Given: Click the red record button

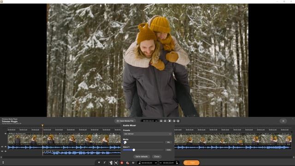Looking at the screenshot, I should tap(122, 163).
